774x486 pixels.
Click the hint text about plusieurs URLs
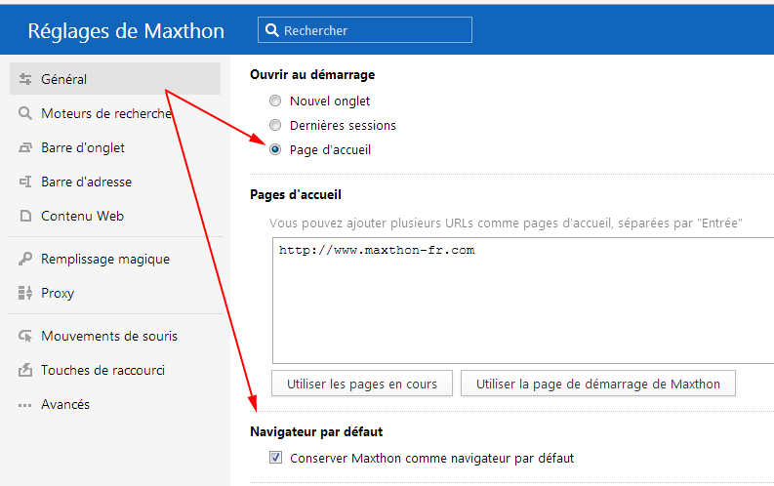point(506,223)
